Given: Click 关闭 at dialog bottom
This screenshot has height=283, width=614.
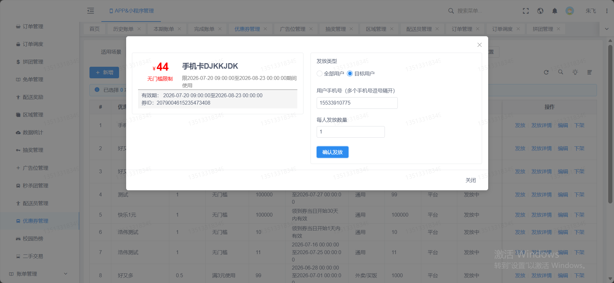Looking at the screenshot, I should pyautogui.click(x=470, y=180).
